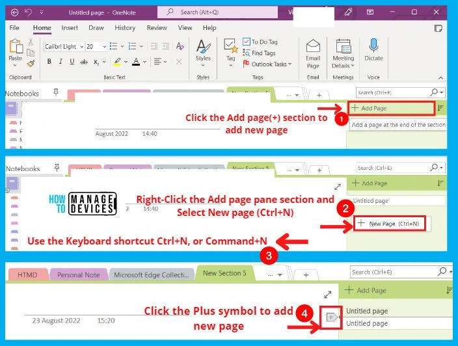
Task: Expand page with arrows icon in middle panel
Action: point(338,187)
